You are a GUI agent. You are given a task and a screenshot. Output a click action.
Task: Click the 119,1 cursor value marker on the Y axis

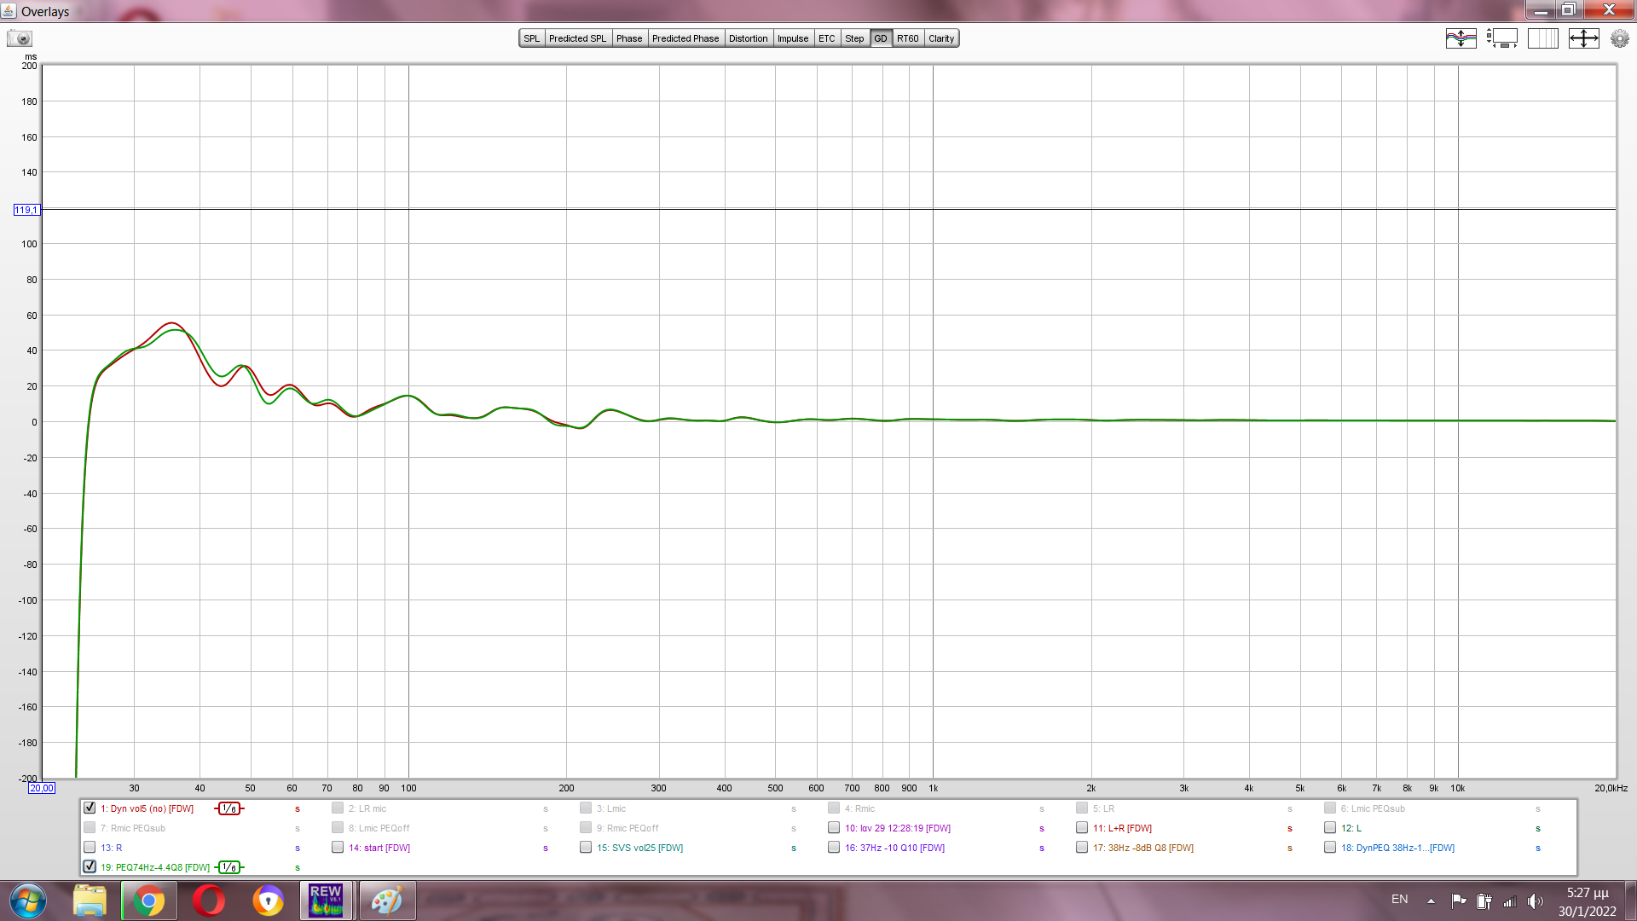[x=26, y=210]
